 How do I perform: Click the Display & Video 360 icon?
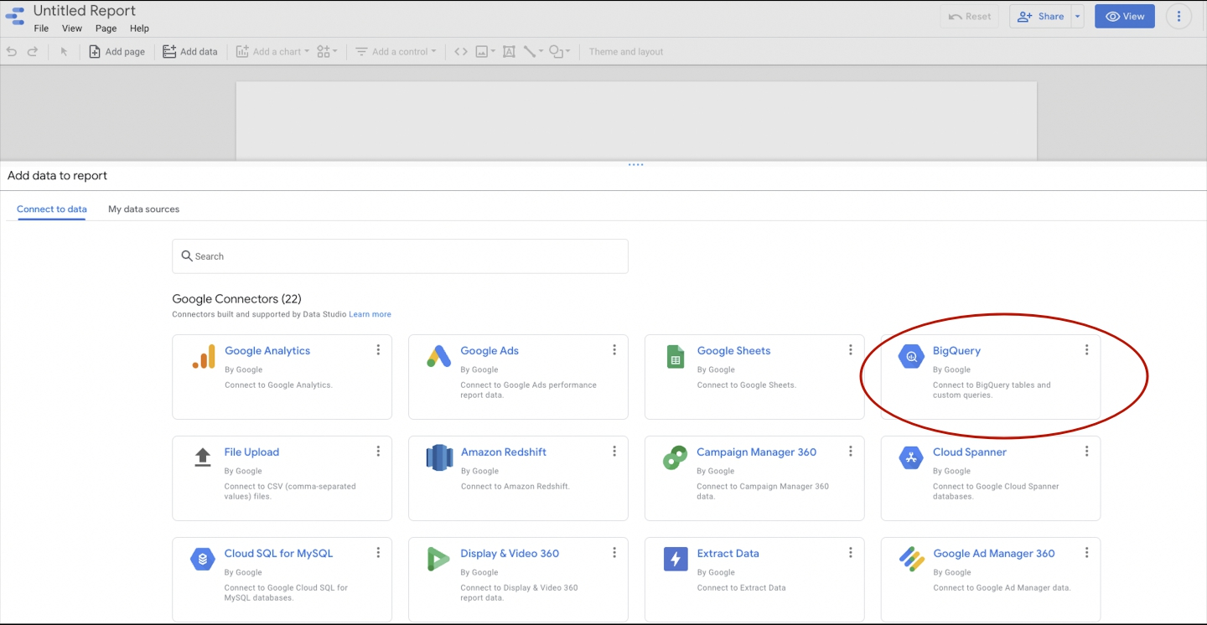(x=439, y=560)
